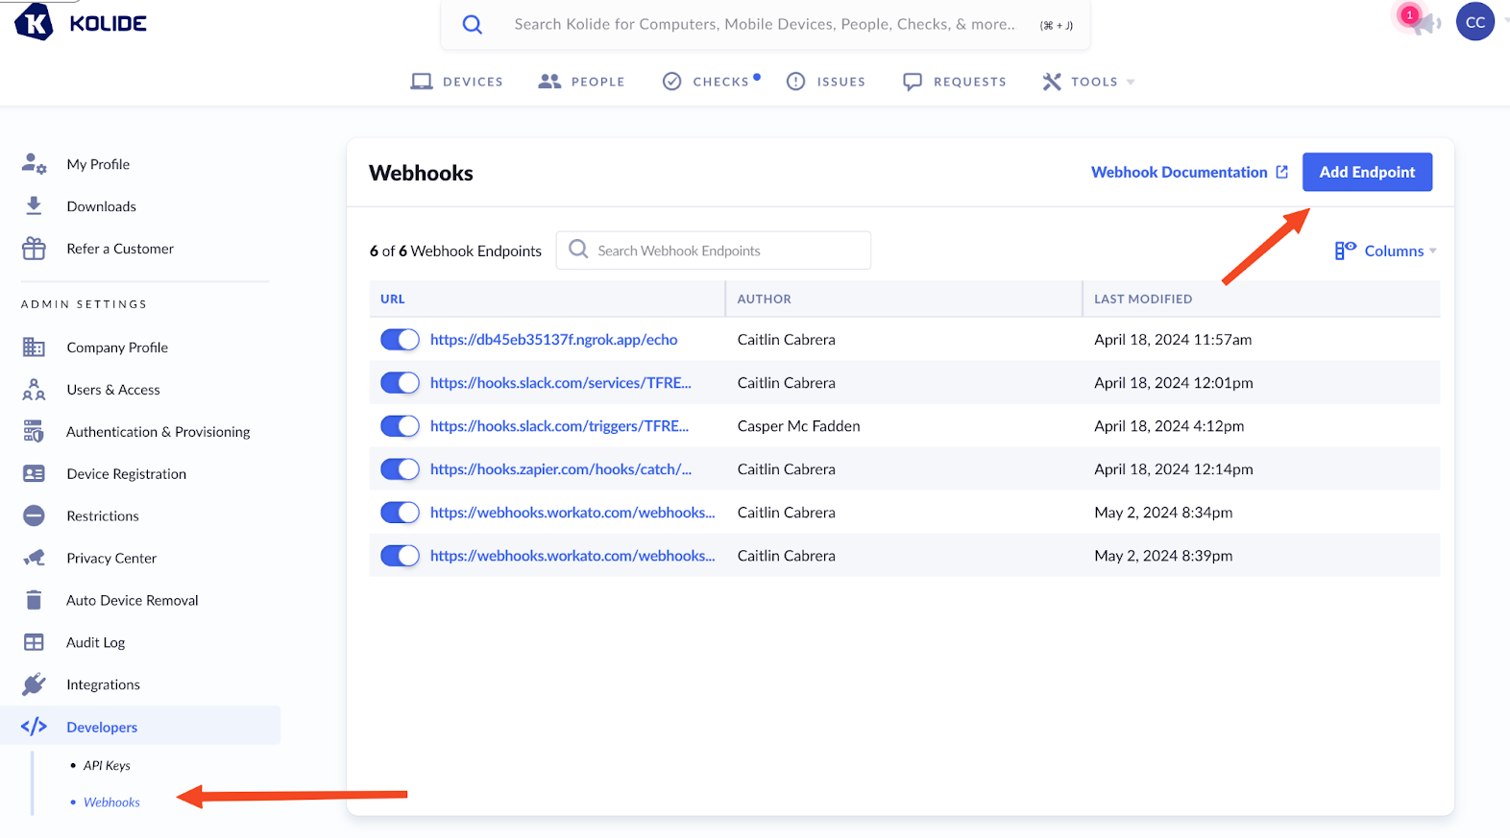Screen dimensions: 1510x838
Task: Expand the Tools dropdown arrow
Action: point(1131,83)
